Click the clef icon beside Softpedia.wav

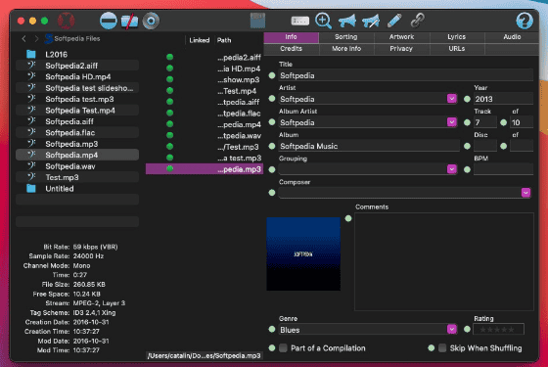pyautogui.click(x=31, y=166)
